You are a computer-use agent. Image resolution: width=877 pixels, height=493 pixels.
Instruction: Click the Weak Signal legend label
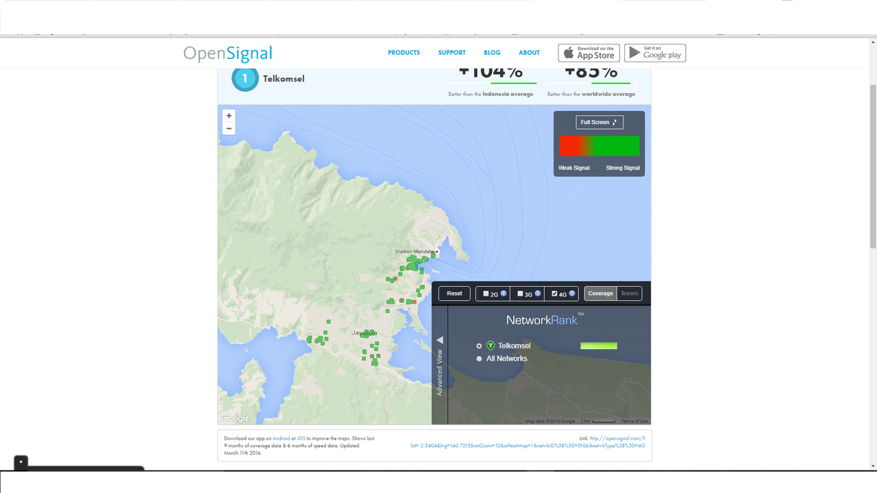pos(574,168)
